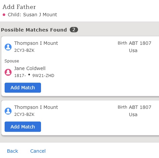
Task: Select the ID 2CY3-BZK in second card
Action: coord(24,115)
